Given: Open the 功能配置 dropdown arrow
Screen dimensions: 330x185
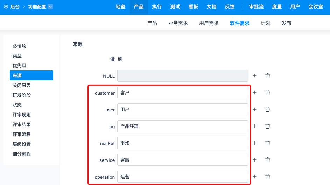Looking at the screenshot, I should click(50, 7).
